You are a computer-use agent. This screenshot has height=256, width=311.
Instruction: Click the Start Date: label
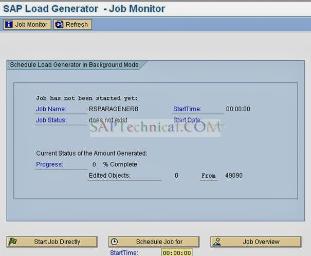point(188,120)
